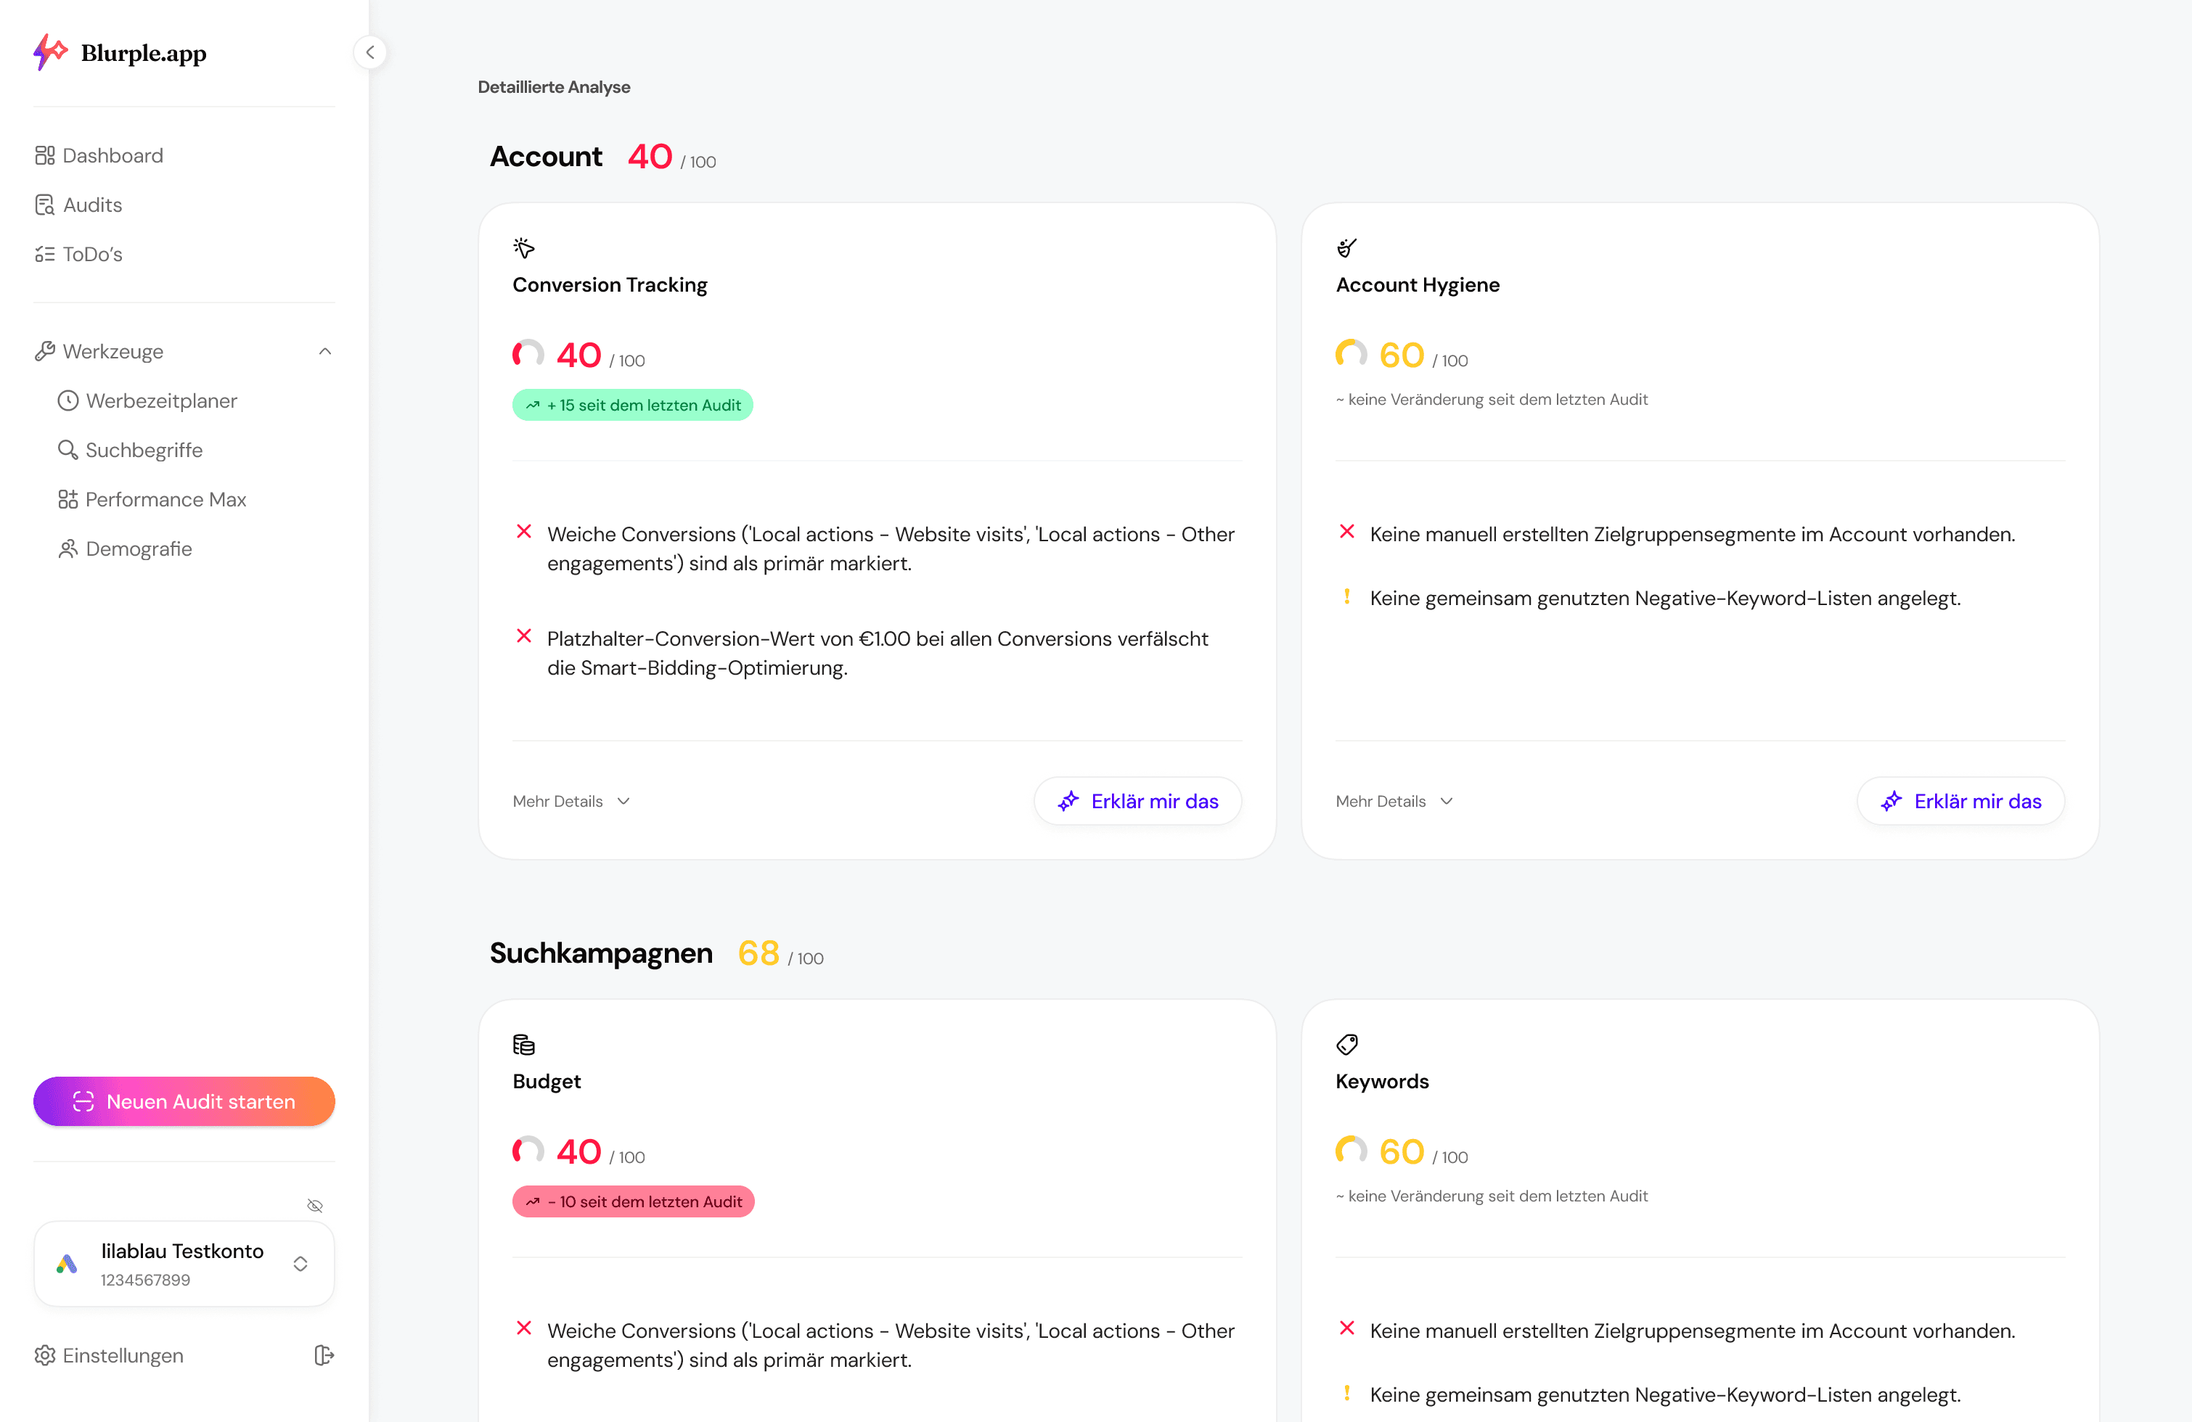
Task: Click the Account section heading
Action: click(x=546, y=157)
